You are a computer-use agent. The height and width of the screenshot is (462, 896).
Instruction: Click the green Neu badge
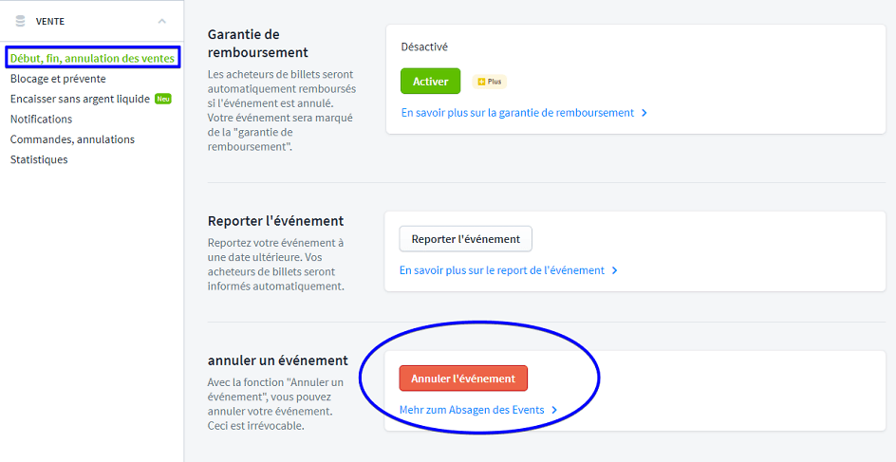[163, 99]
